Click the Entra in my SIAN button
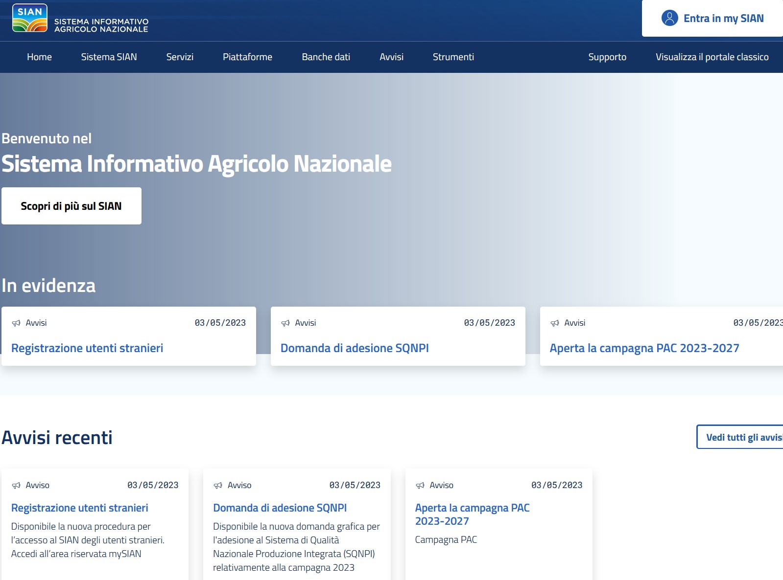Viewport: 783px width, 580px height. click(712, 18)
